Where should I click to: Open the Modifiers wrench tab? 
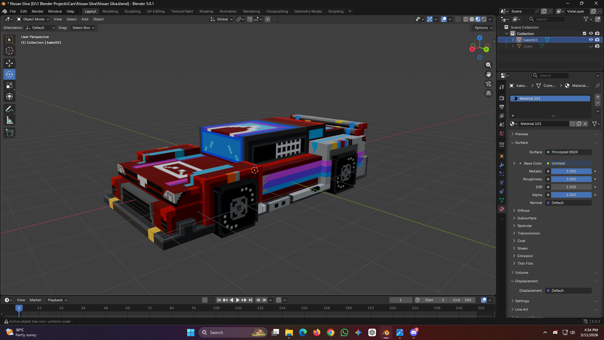tap(502, 165)
